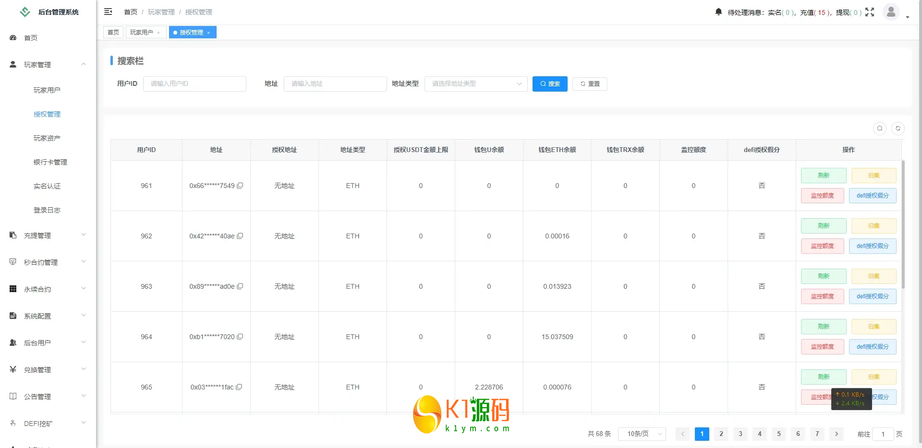Open the 10条/页 page size dropdown
The height and width of the screenshot is (448, 922).
[642, 434]
